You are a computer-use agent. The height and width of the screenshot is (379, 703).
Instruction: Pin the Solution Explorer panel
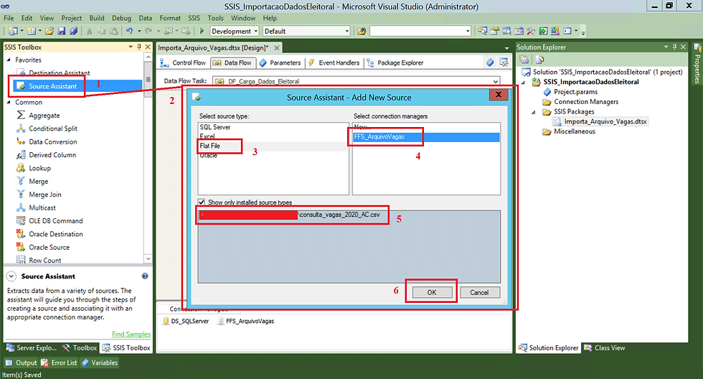pos(674,47)
